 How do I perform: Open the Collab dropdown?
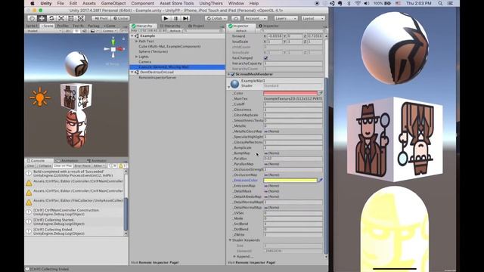[x=216, y=18]
